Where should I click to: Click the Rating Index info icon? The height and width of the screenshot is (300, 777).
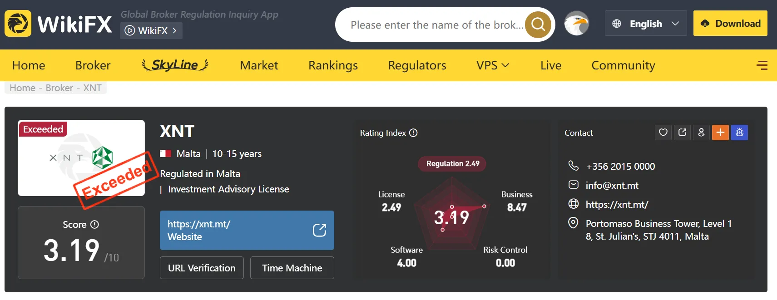tap(413, 133)
